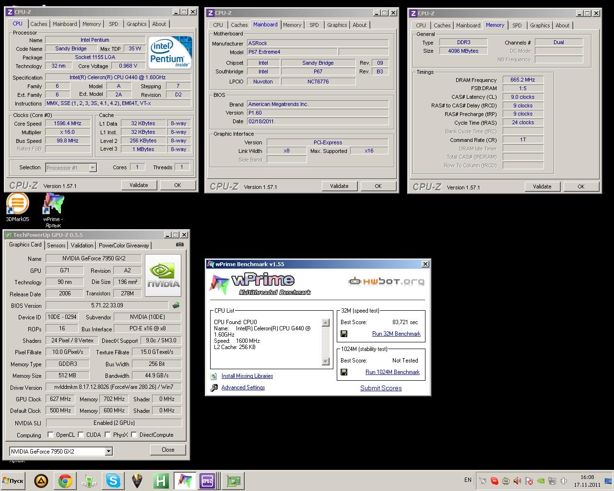
Task: Click the CPU List scrollbar up arrow
Action: point(326,323)
